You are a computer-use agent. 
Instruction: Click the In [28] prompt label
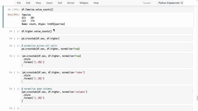coord(14,10)
